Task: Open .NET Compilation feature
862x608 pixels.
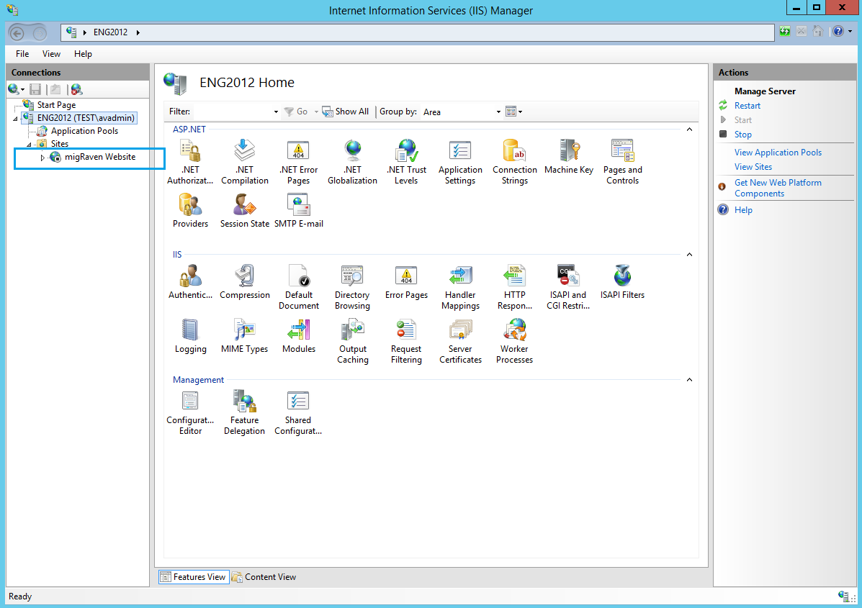Action: click(x=245, y=162)
